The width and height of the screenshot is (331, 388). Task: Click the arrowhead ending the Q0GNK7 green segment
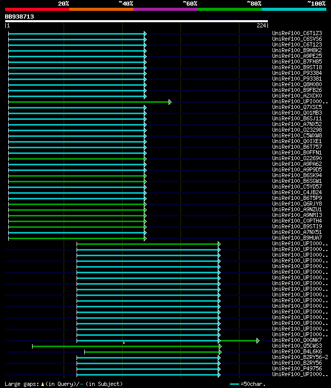[x=258, y=341]
